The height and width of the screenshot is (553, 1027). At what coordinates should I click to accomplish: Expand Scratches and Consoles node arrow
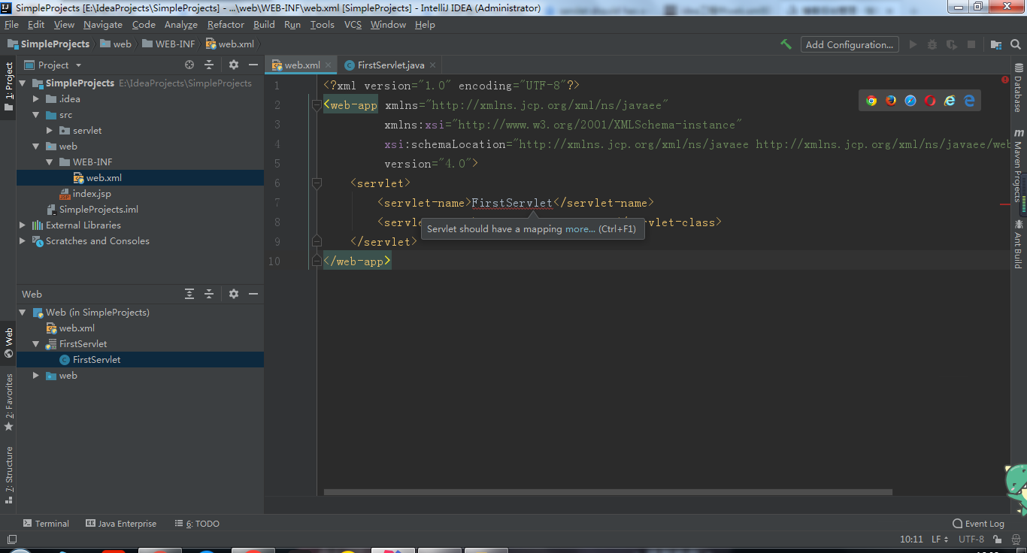click(23, 240)
